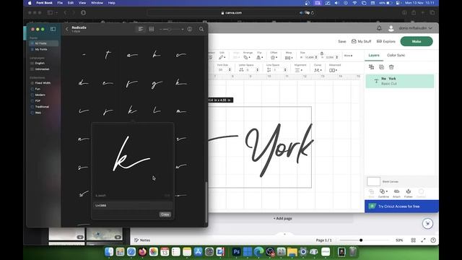Adjust Line Space stepper
The height and width of the screenshot is (260, 462).
coord(285,70)
